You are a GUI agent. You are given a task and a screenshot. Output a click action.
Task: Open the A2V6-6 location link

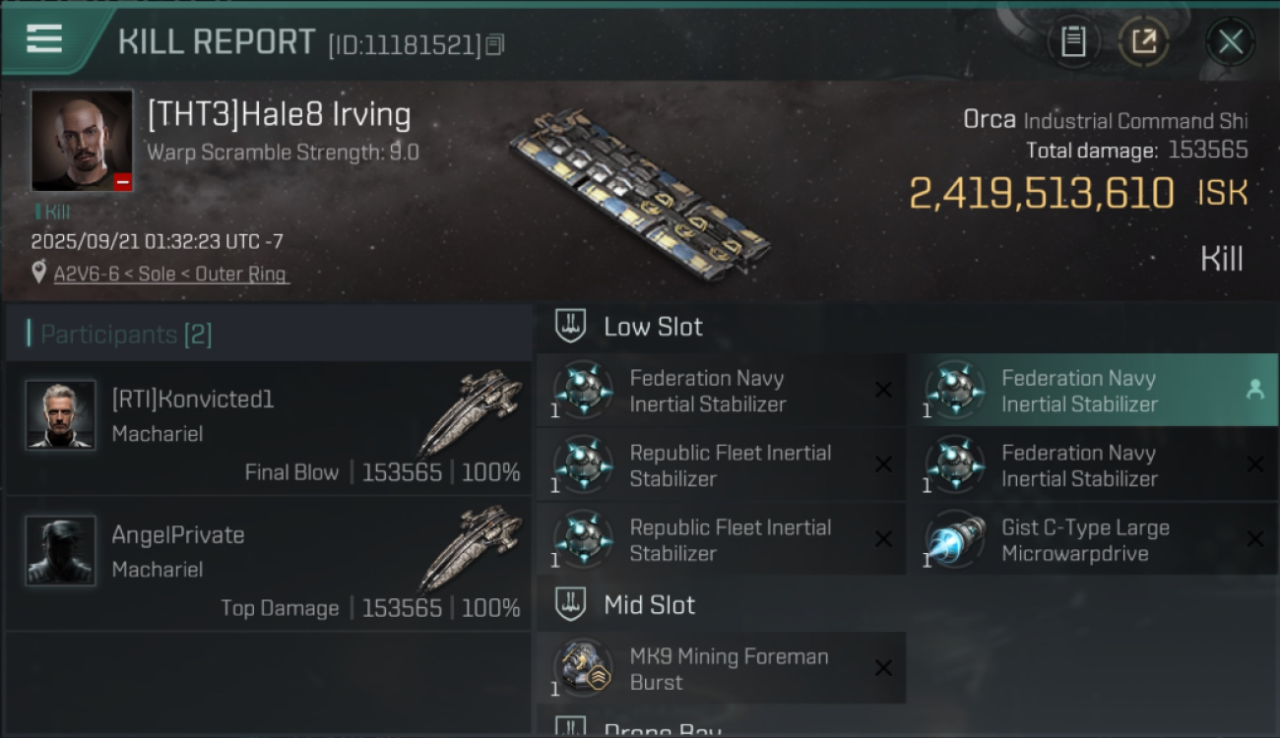click(171, 274)
